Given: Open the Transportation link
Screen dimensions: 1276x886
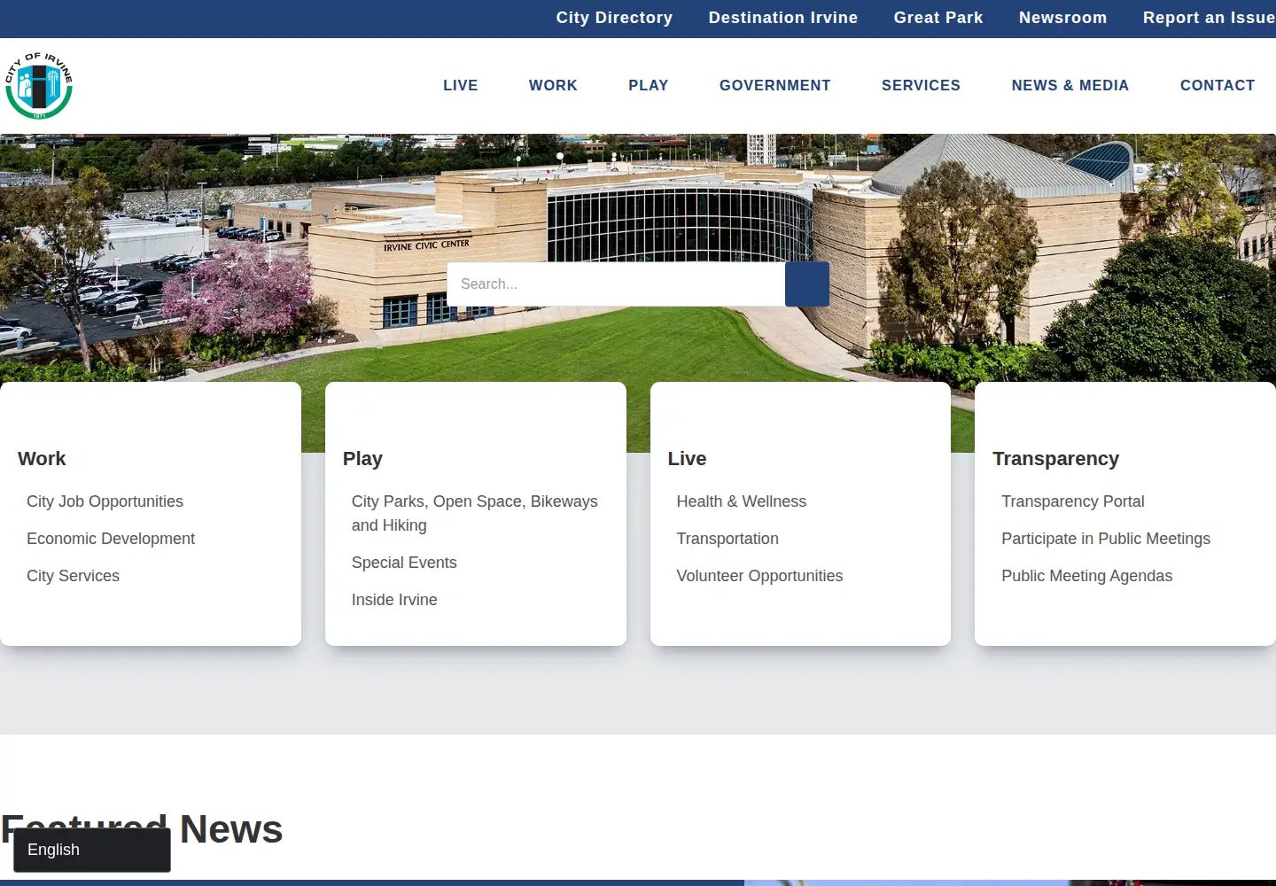Looking at the screenshot, I should coord(727,539).
